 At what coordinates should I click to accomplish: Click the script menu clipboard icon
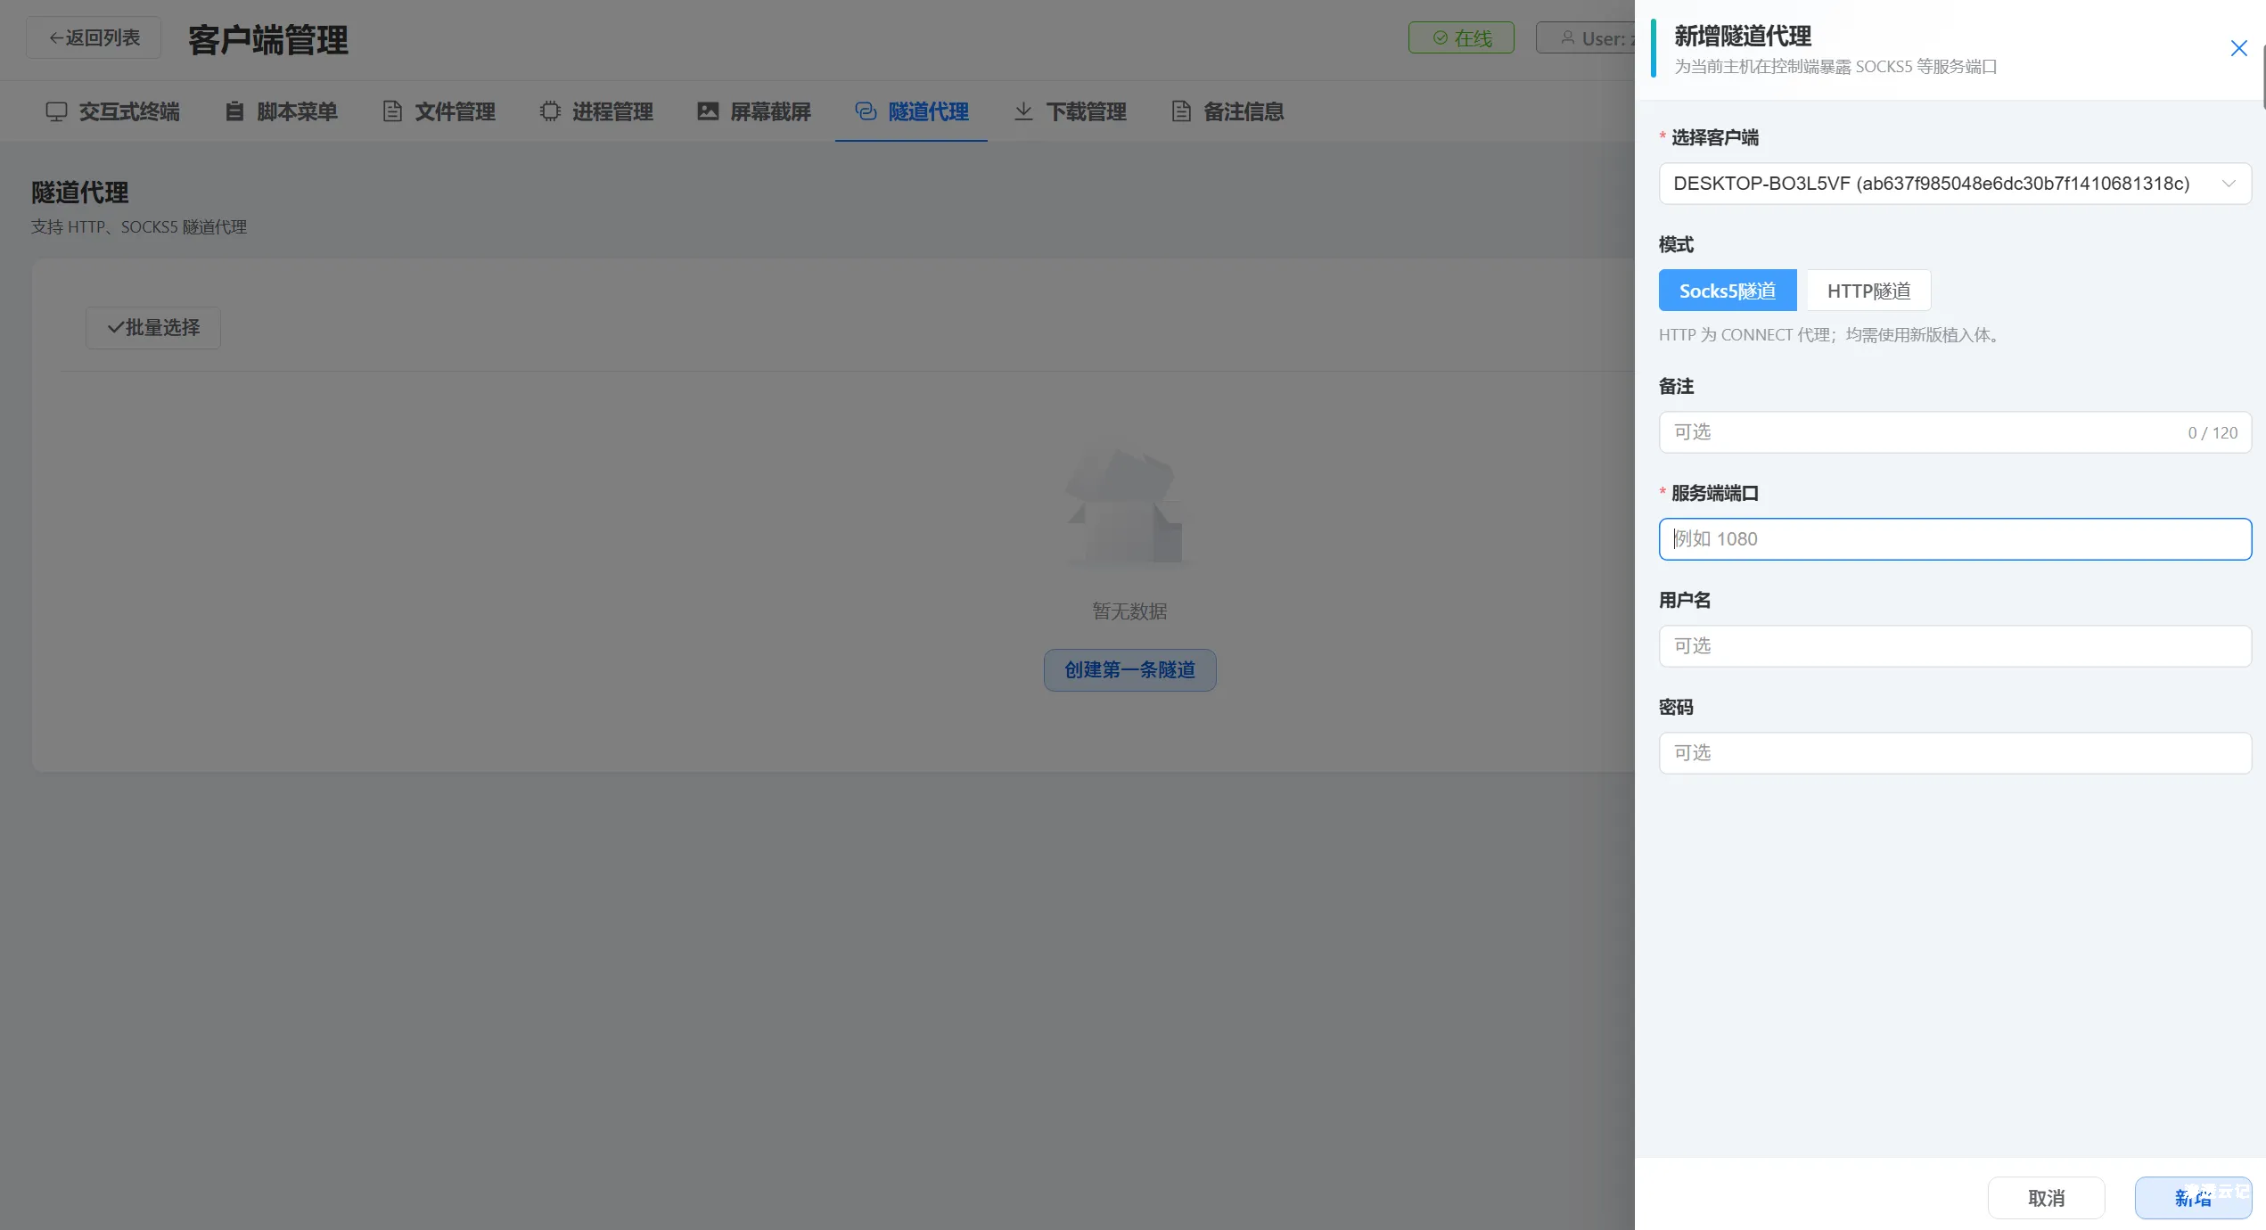234,111
